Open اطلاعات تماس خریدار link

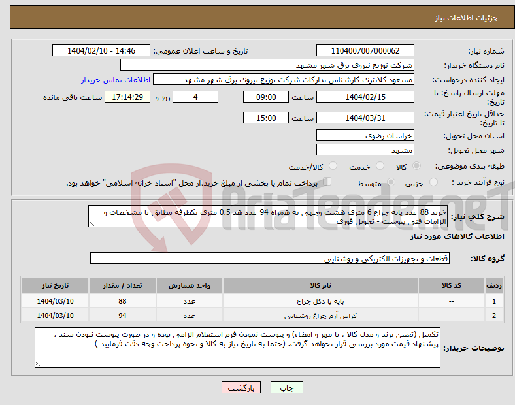[x=116, y=80]
